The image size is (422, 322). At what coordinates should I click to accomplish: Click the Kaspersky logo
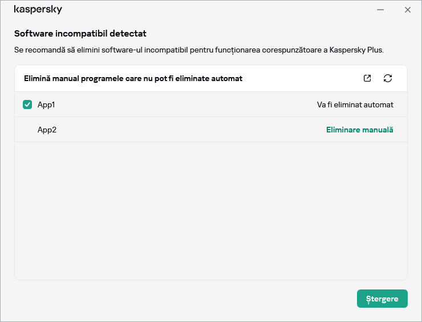click(38, 10)
